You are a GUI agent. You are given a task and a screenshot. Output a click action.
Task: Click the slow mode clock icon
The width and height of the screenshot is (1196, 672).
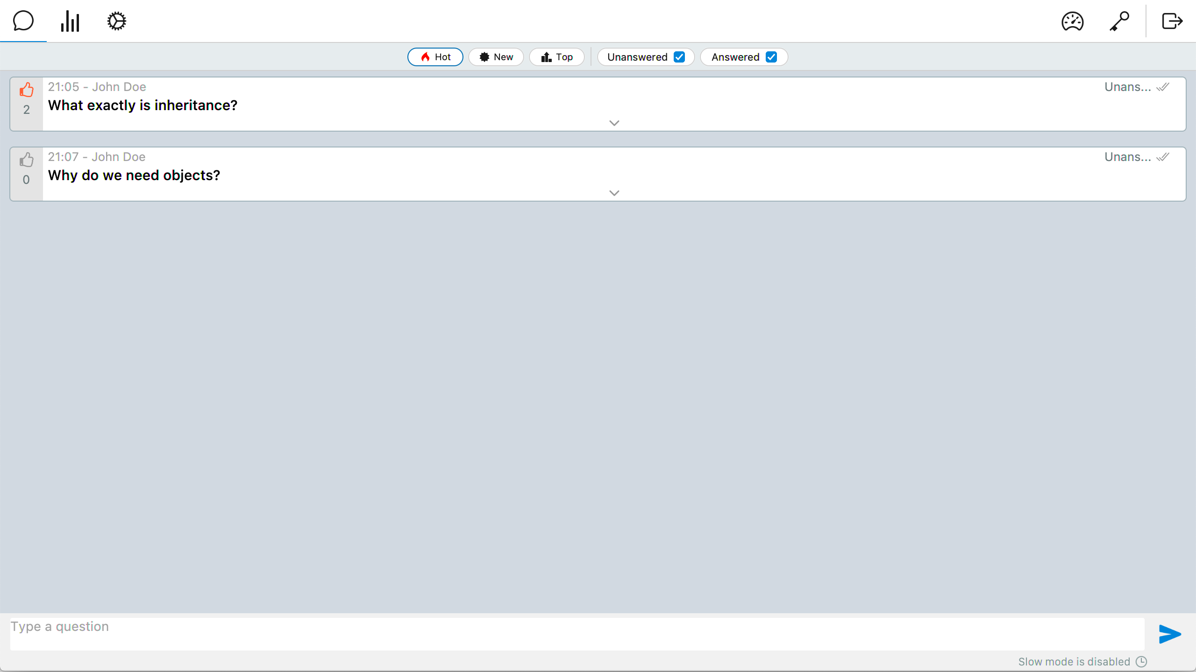coord(1141,661)
